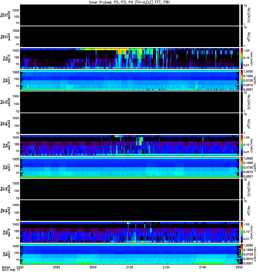The image size is (259, 277).
Task: Click the 'hhmm' axis unit label
Action: pos(6,267)
